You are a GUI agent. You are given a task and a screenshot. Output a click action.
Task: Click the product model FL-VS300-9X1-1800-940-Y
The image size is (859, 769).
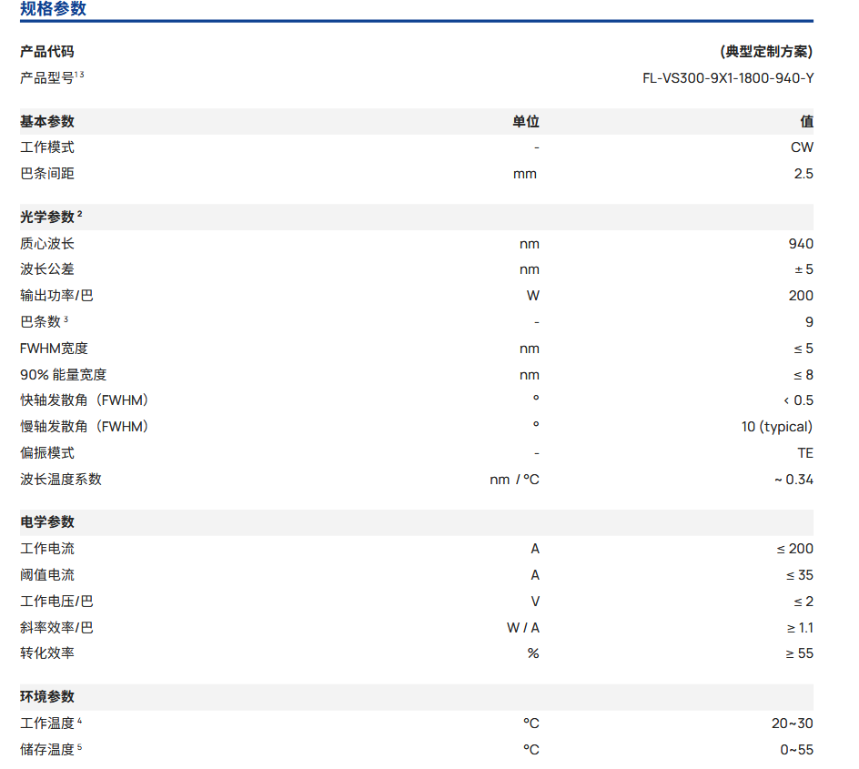[x=727, y=77]
